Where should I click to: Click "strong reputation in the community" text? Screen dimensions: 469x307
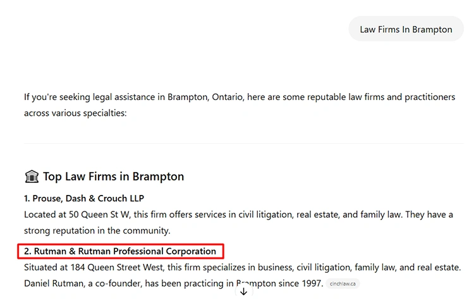(97, 230)
